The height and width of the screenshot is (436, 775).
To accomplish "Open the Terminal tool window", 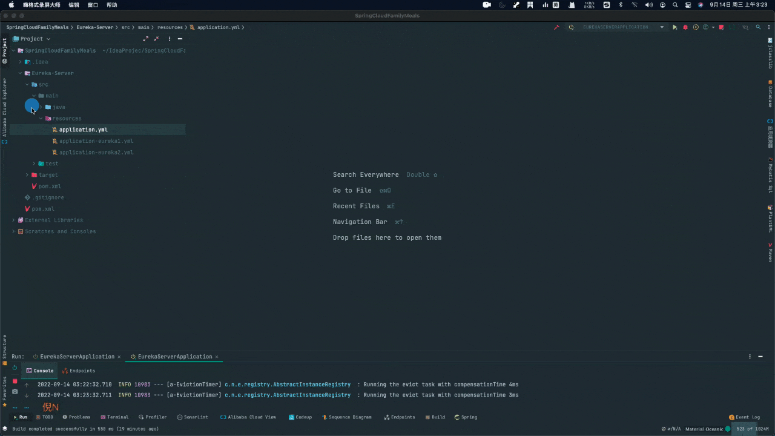I will coord(114,417).
